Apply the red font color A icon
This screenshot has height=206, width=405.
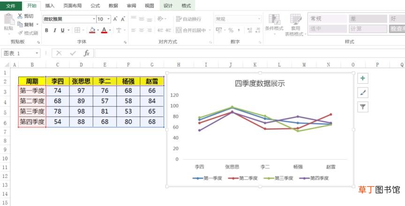[x=104, y=30]
